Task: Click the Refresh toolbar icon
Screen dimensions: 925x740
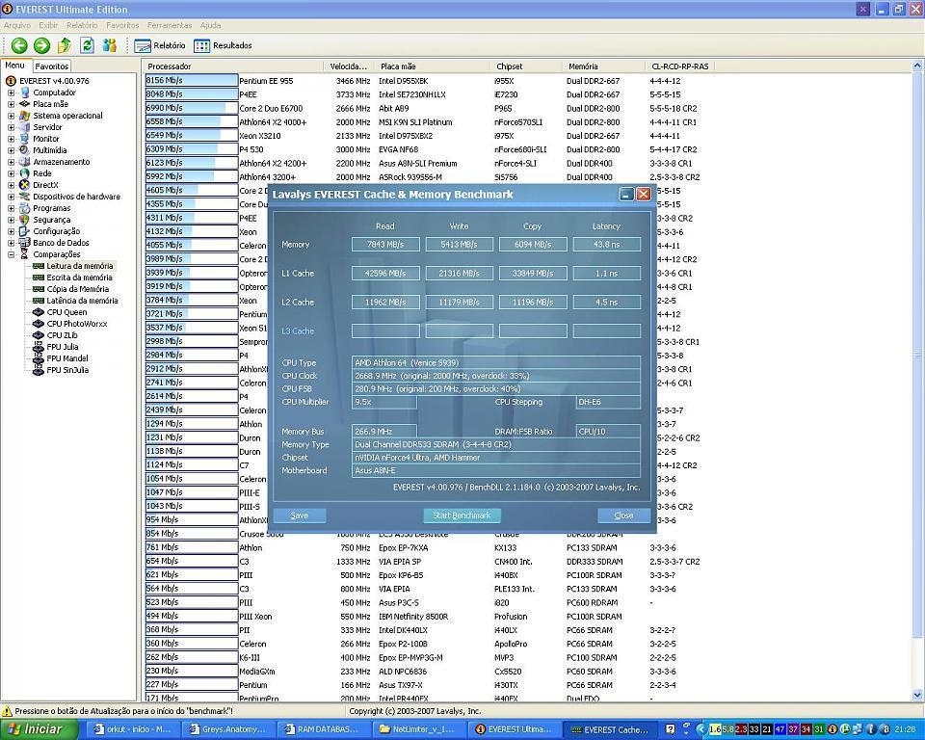Action: (87, 45)
